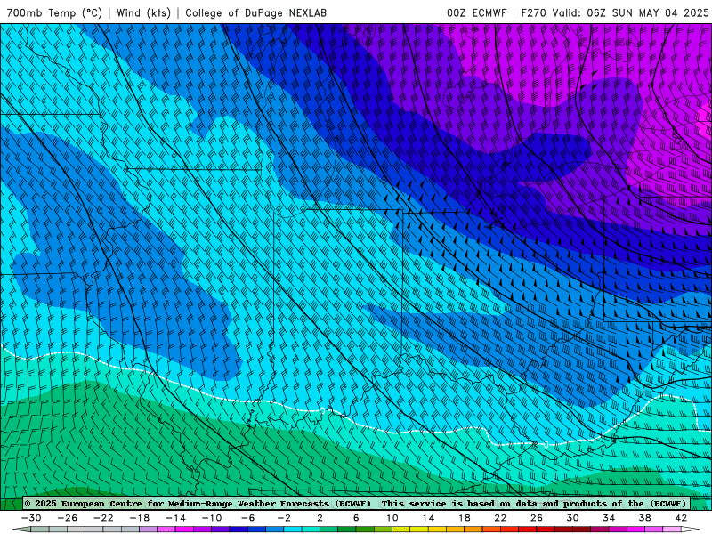Screen dimensions: 712x534
Task: Click the yellow color bar segment under 10
Action: pos(401,530)
